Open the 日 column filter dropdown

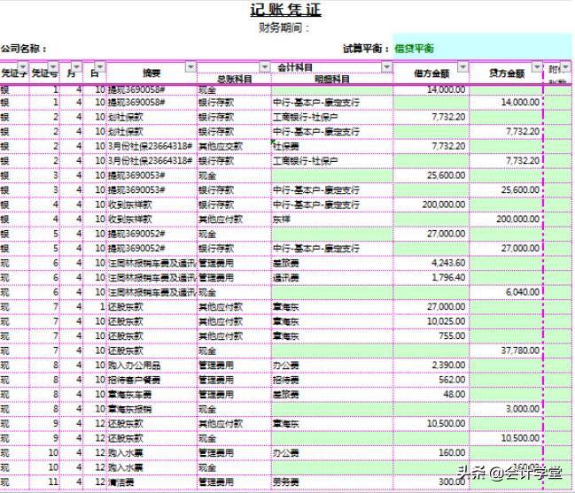click(x=100, y=66)
